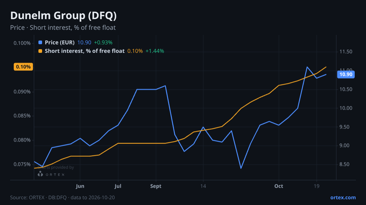Viewport: 366px width, 205px height.
Task: Click the Dunelm Group (DFQ) title
Action: 63,16
